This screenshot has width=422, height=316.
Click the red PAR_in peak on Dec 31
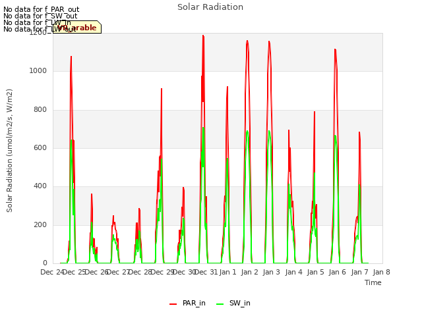tap(203, 36)
